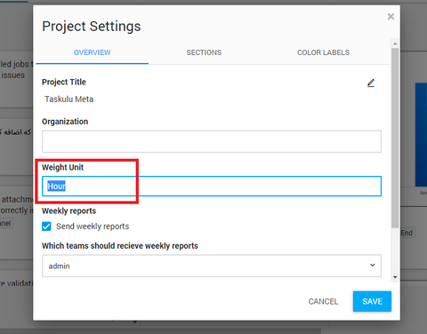Close the Project Settings dialog with the X
427x334 pixels.
391,17
